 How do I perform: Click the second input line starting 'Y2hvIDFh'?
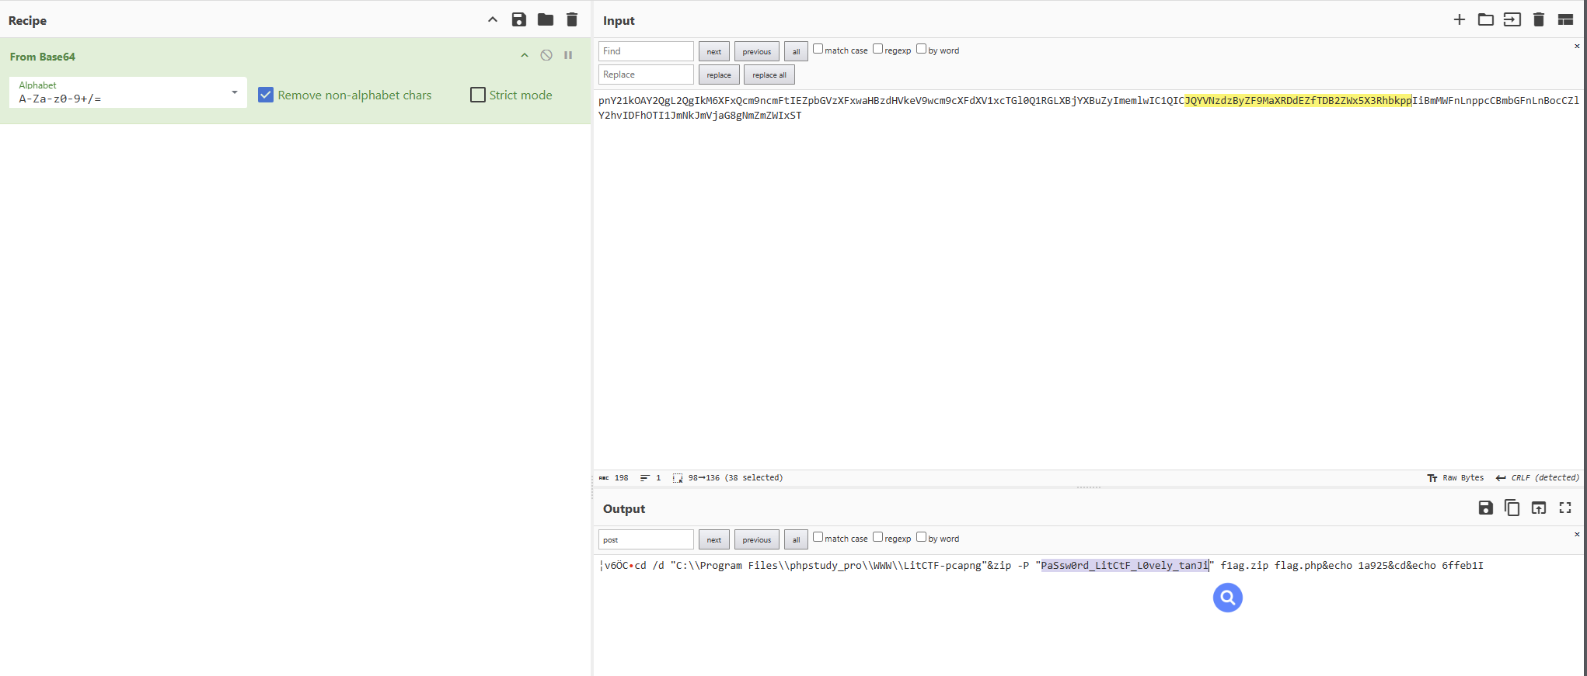point(699,116)
